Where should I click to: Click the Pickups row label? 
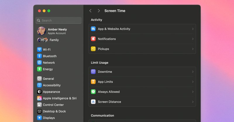pos(104,49)
